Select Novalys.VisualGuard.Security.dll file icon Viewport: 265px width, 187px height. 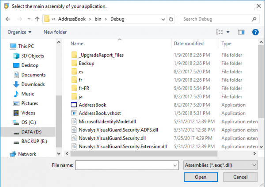[x=74, y=138]
